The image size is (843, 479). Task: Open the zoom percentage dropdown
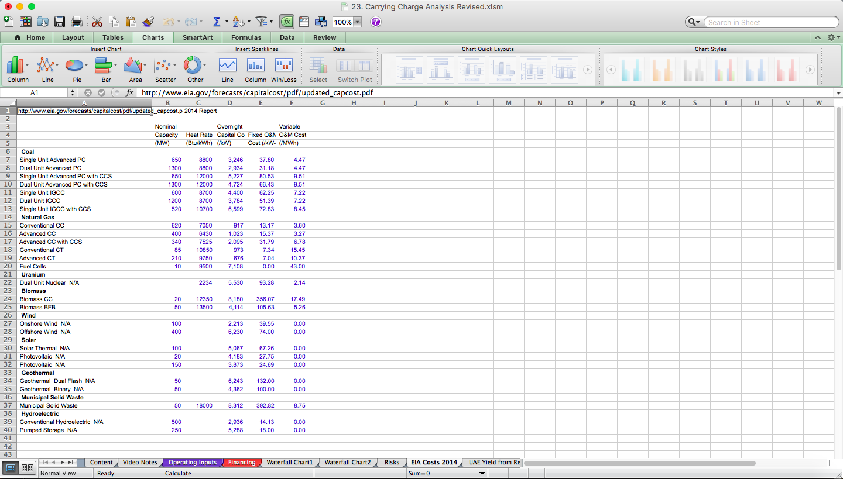click(x=357, y=22)
